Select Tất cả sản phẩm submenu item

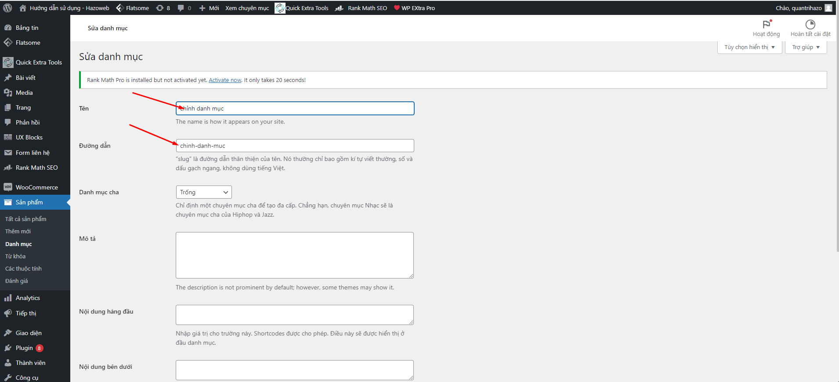click(x=25, y=219)
